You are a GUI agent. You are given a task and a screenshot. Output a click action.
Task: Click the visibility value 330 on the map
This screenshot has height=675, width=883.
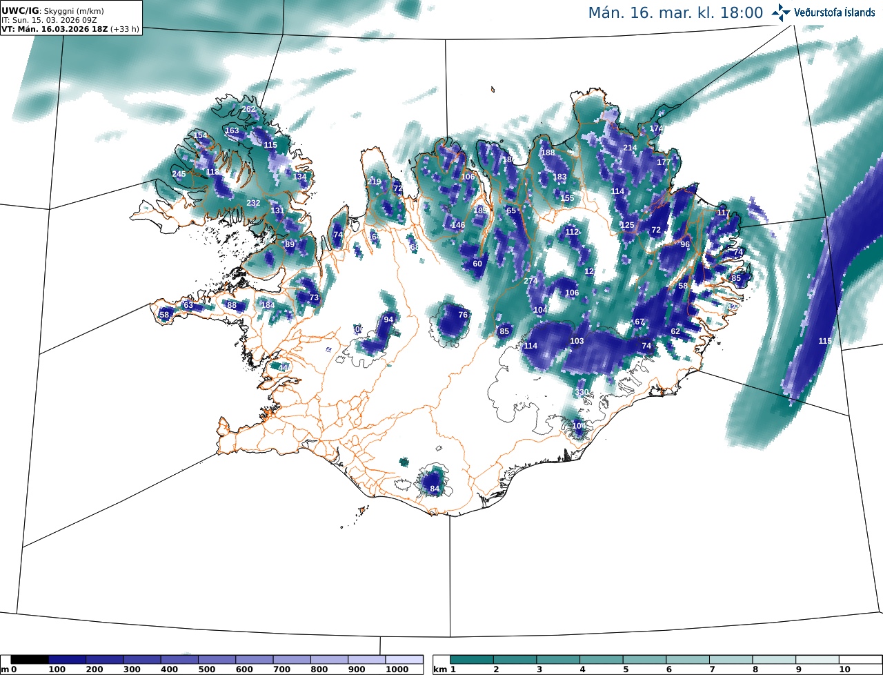582,392
